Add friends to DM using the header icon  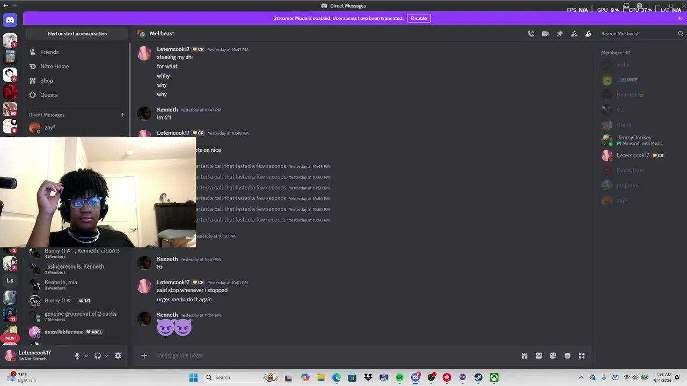tap(574, 33)
